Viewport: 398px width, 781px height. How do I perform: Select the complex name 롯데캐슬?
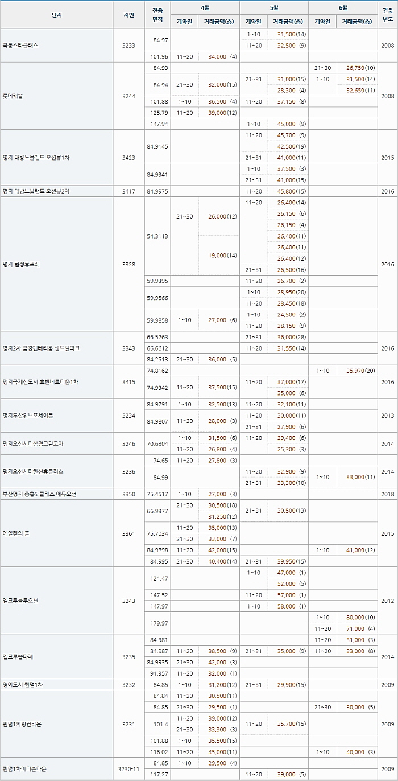pos(13,96)
